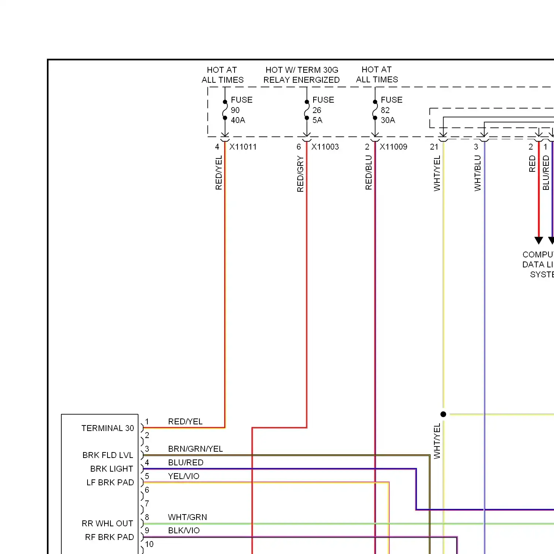Click module pin number "10"
This screenshot has height=554, width=554.
(149, 544)
